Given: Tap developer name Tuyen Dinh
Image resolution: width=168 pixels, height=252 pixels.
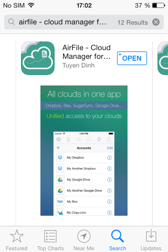Looking at the screenshot, I should point(78,65).
